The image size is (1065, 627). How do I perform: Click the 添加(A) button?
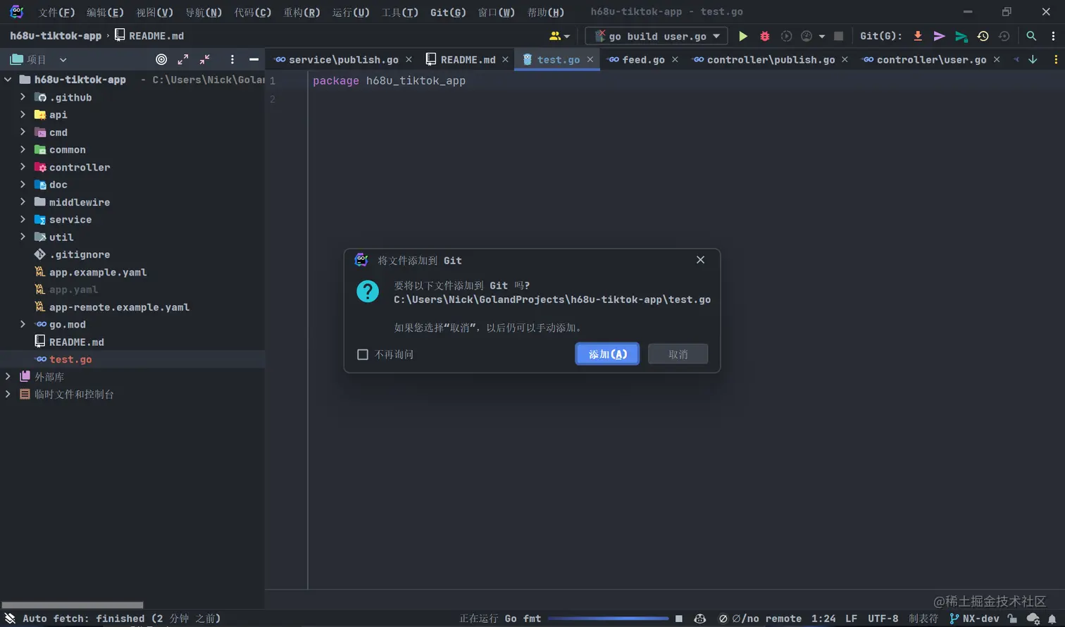[607, 354]
